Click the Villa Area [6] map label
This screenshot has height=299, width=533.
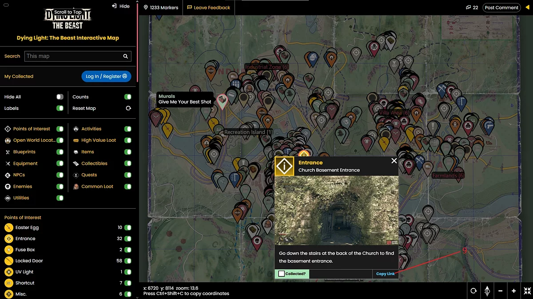point(394,113)
